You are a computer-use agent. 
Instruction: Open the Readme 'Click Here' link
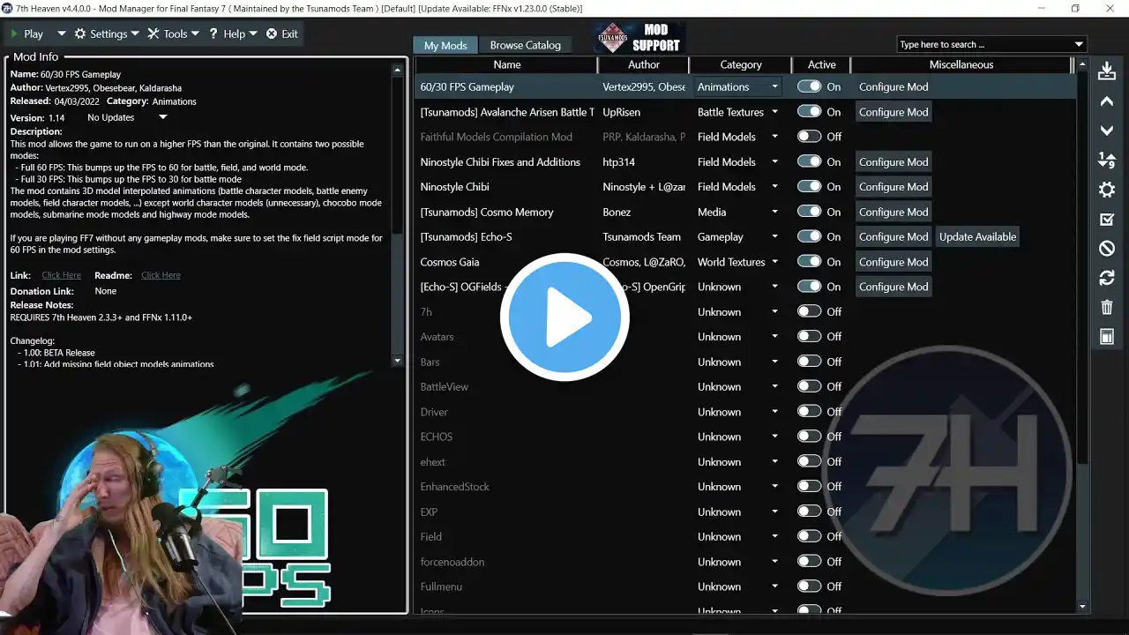pyautogui.click(x=161, y=275)
